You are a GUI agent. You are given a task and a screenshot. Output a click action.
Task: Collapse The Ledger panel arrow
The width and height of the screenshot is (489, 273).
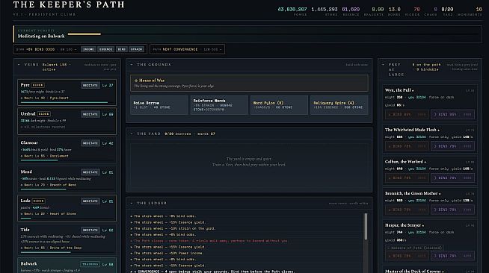coord(132,203)
